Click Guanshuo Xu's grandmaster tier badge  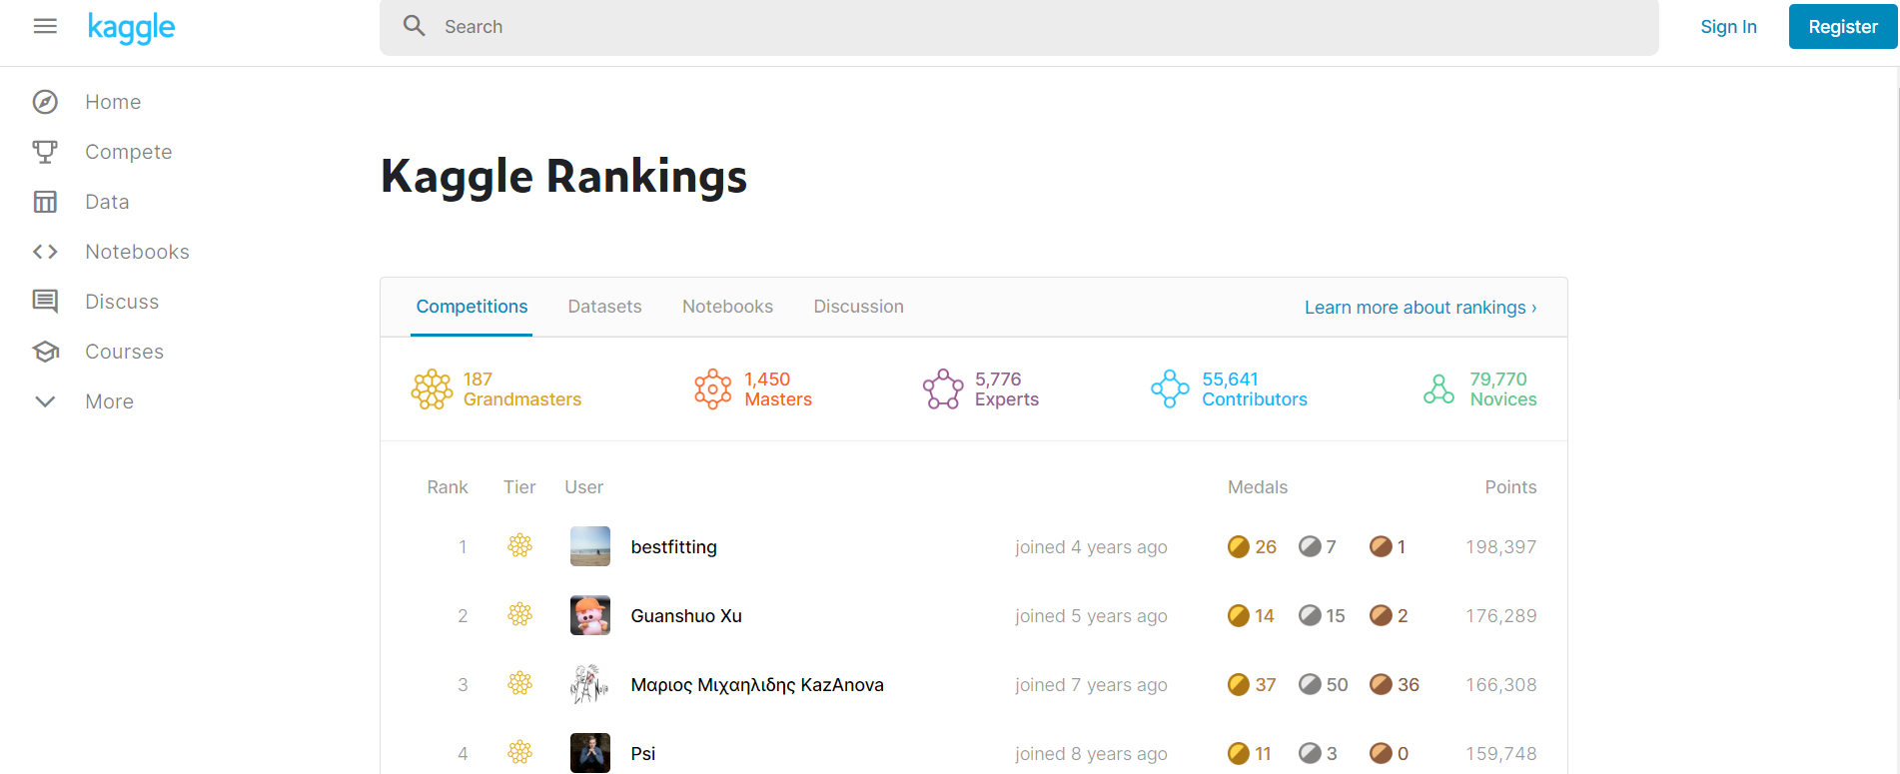tap(519, 615)
